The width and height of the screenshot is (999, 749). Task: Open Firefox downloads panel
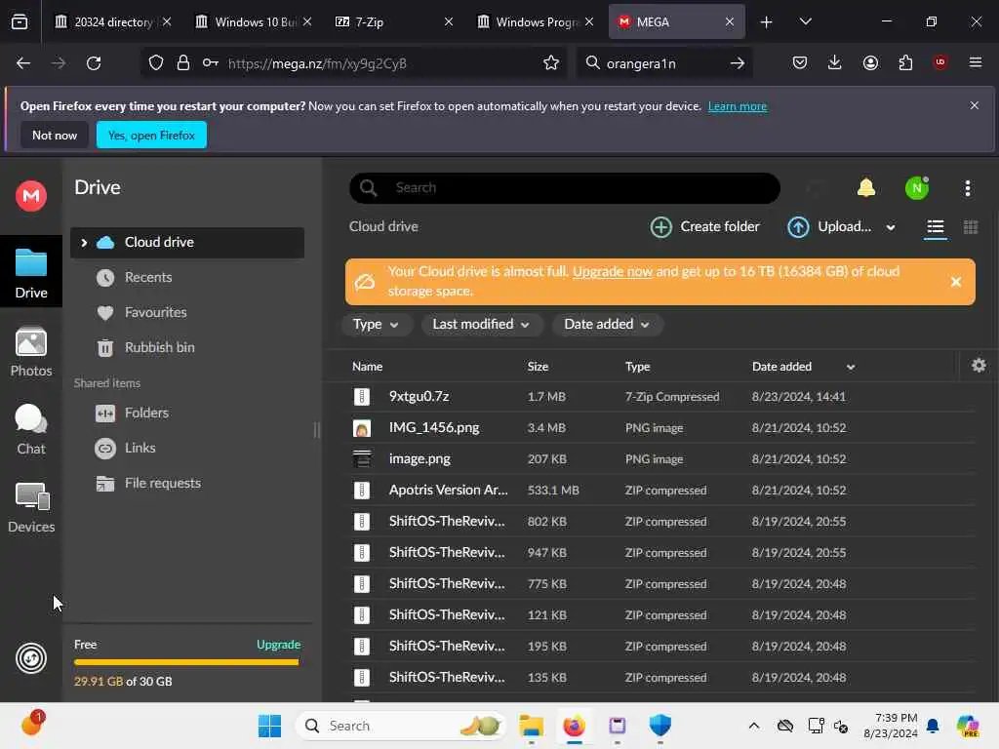835,62
